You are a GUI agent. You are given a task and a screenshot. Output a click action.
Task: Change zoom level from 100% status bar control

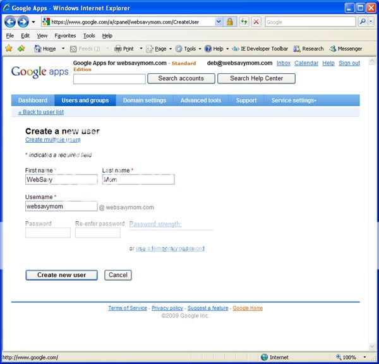(351, 357)
